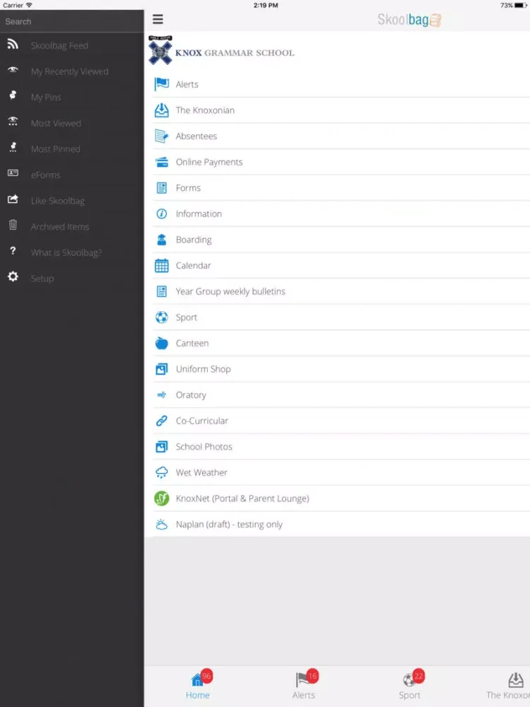Switch to the Home tab
530x707 pixels.
tap(198, 685)
